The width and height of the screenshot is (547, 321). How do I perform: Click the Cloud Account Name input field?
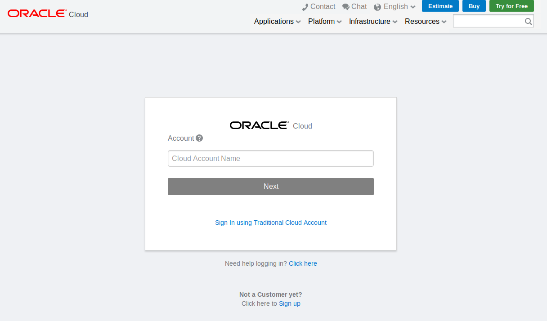pyautogui.click(x=271, y=158)
